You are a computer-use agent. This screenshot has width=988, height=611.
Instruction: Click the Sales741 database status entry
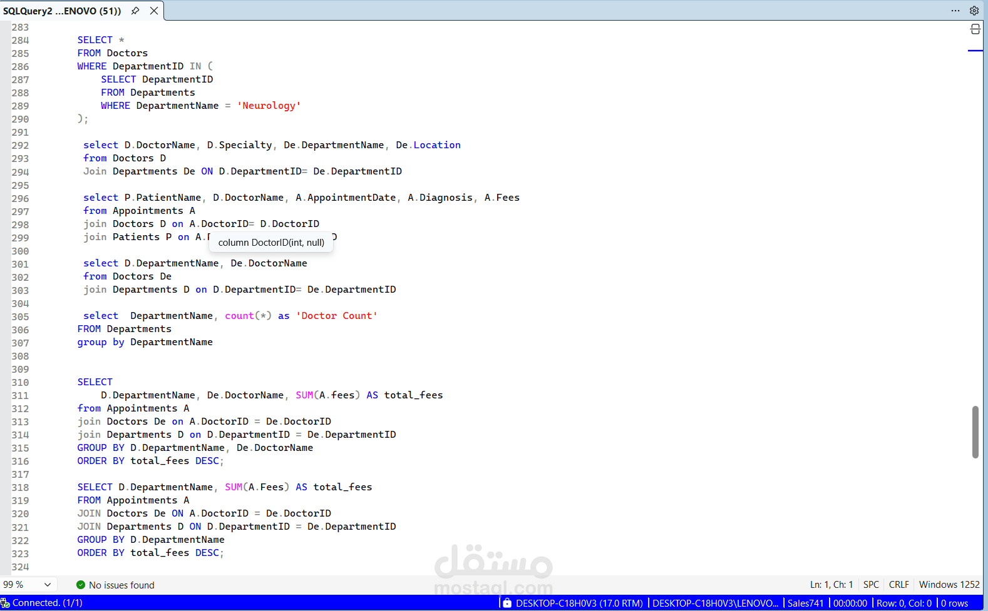[805, 603]
